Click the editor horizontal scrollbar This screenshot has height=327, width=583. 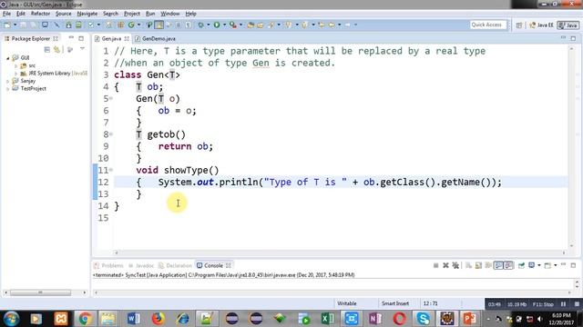[x=340, y=253]
